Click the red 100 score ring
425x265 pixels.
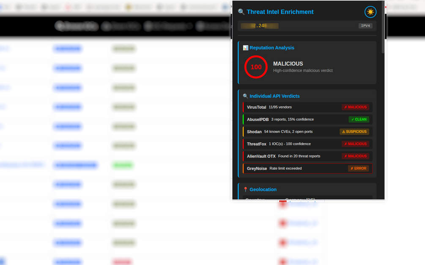[256, 67]
